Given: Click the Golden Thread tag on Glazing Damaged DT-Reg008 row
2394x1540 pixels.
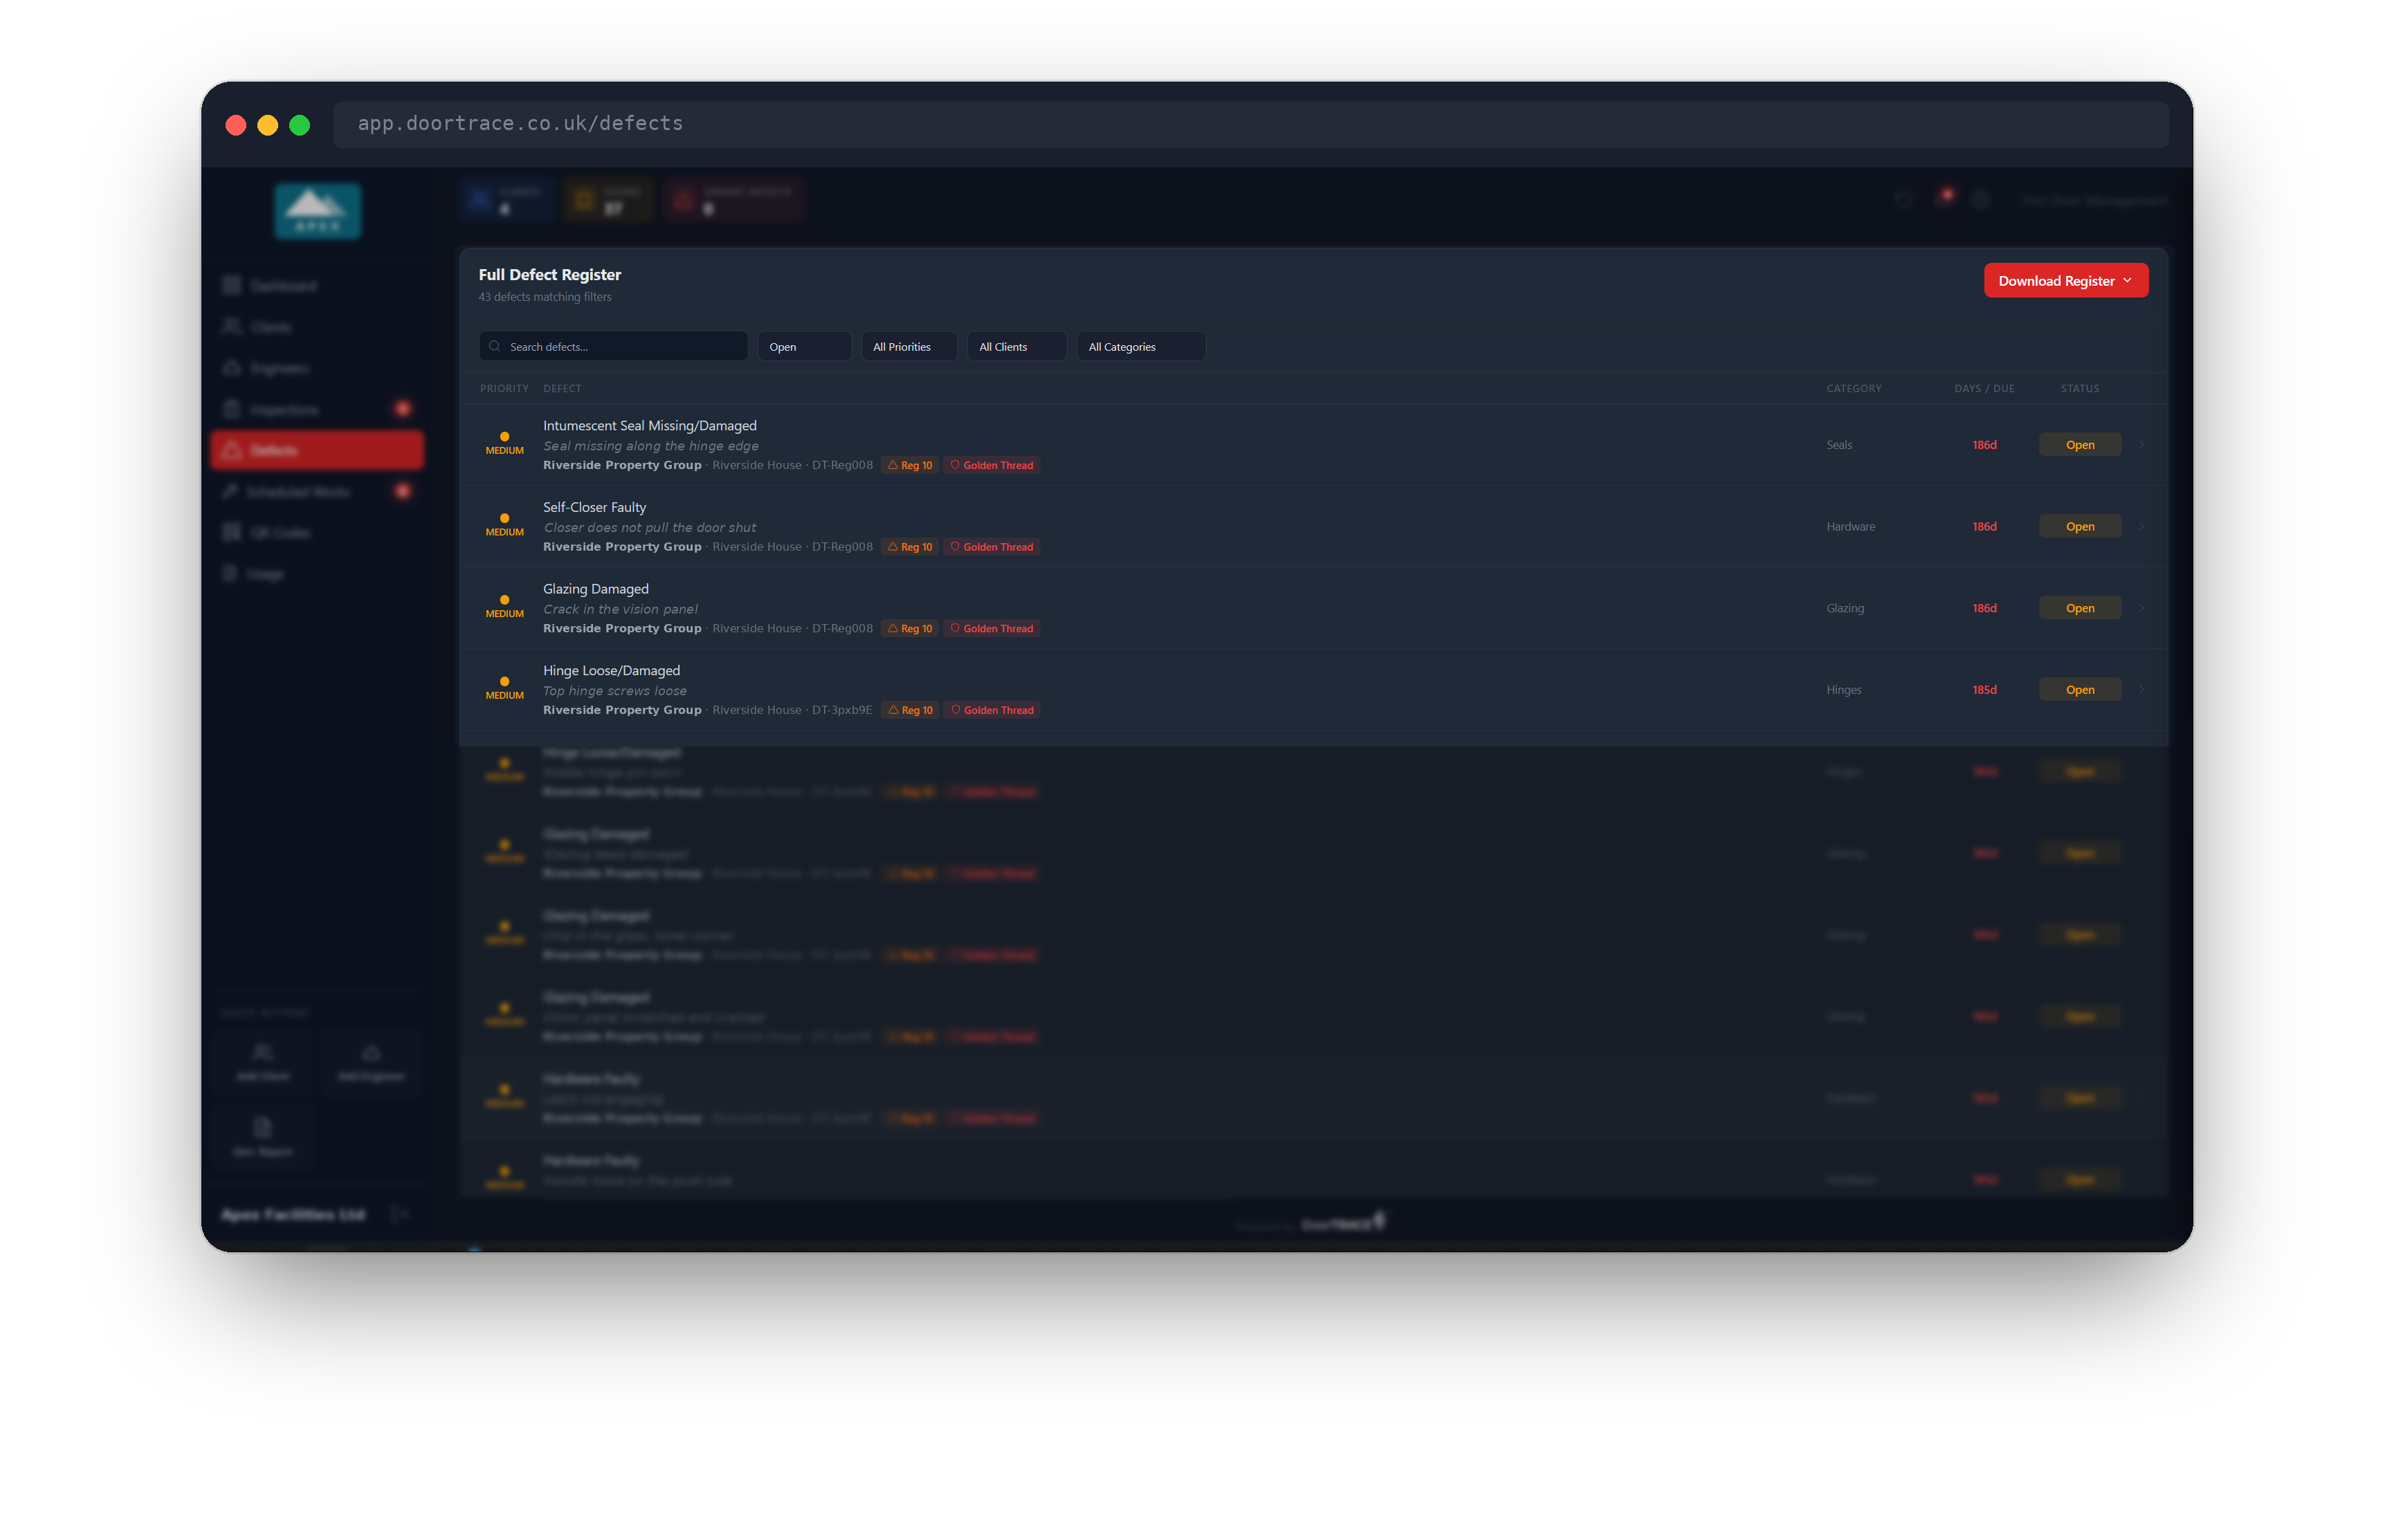Looking at the screenshot, I should click(x=992, y=629).
